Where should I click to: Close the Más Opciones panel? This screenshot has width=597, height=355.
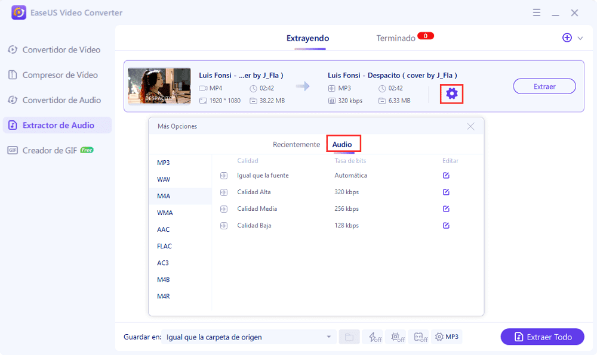[x=470, y=126]
